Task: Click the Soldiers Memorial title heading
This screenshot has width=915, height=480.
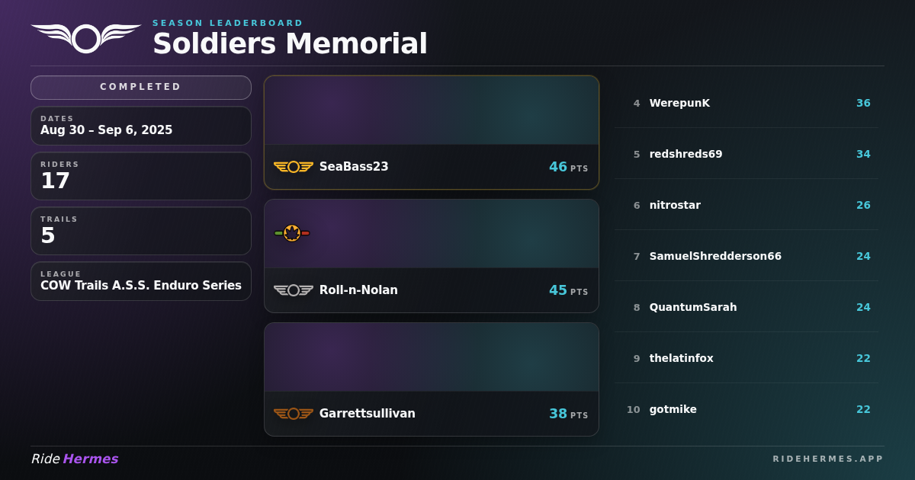Action: point(290,44)
